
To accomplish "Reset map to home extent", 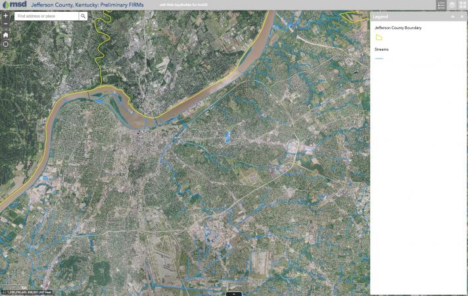I will point(5,34).
